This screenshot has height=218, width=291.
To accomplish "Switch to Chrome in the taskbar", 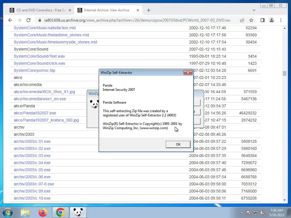I will [x=60, y=212].
